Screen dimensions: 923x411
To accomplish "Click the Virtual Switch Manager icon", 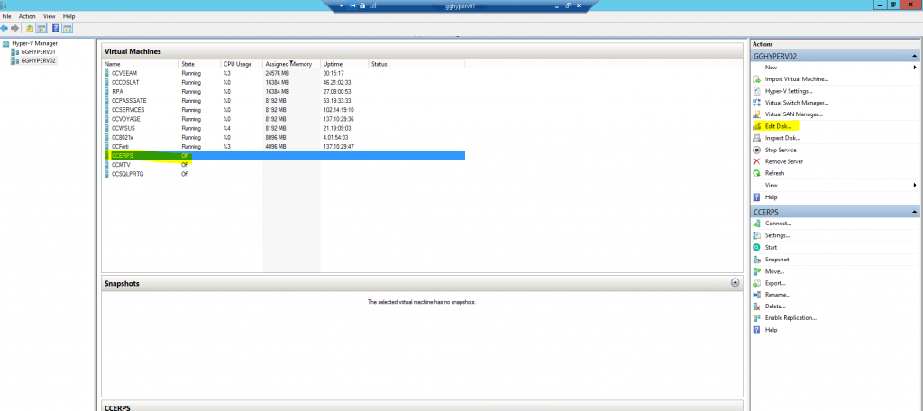I will coord(757,103).
